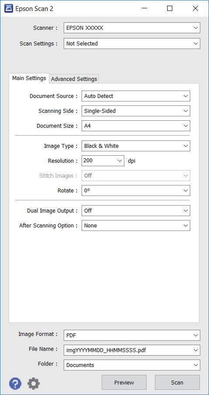
Task: Expand the Scanning Side dropdown
Action: click(136, 111)
